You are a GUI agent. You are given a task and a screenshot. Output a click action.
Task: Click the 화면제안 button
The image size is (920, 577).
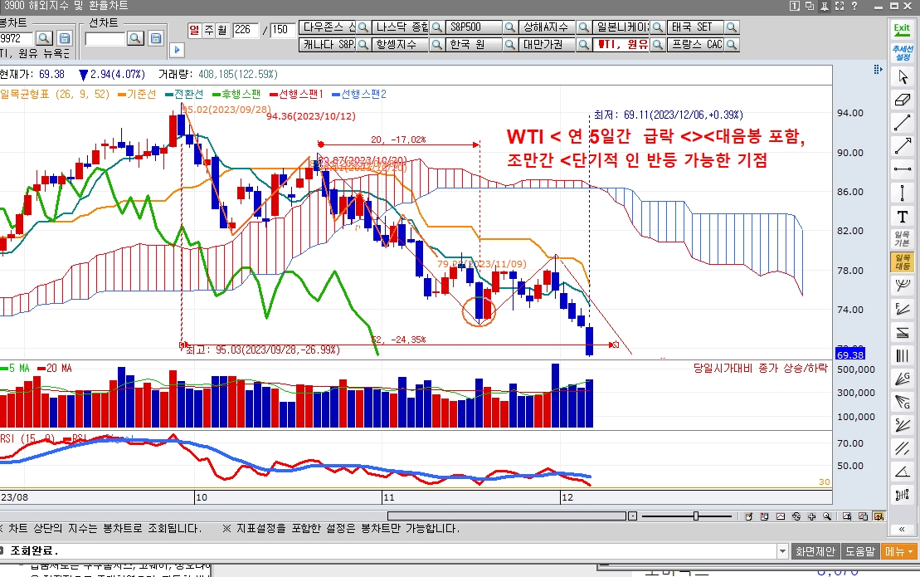815,551
